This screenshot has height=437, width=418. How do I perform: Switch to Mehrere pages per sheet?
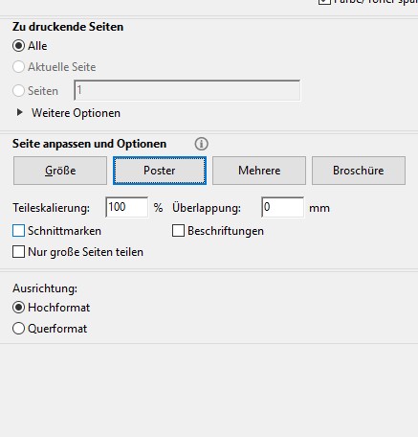(x=259, y=171)
